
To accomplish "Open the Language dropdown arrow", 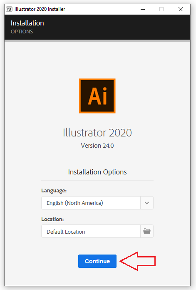I will [x=147, y=203].
